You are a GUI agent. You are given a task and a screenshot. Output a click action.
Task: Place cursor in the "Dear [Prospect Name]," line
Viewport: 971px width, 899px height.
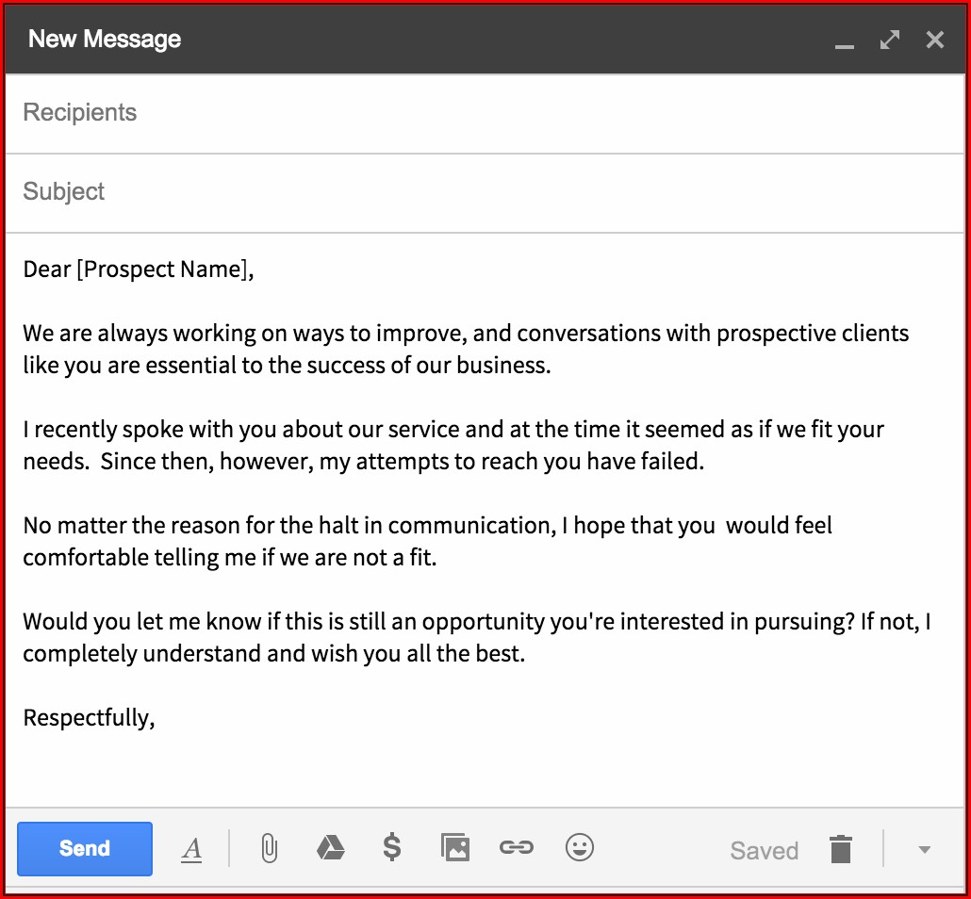pyautogui.click(x=140, y=270)
